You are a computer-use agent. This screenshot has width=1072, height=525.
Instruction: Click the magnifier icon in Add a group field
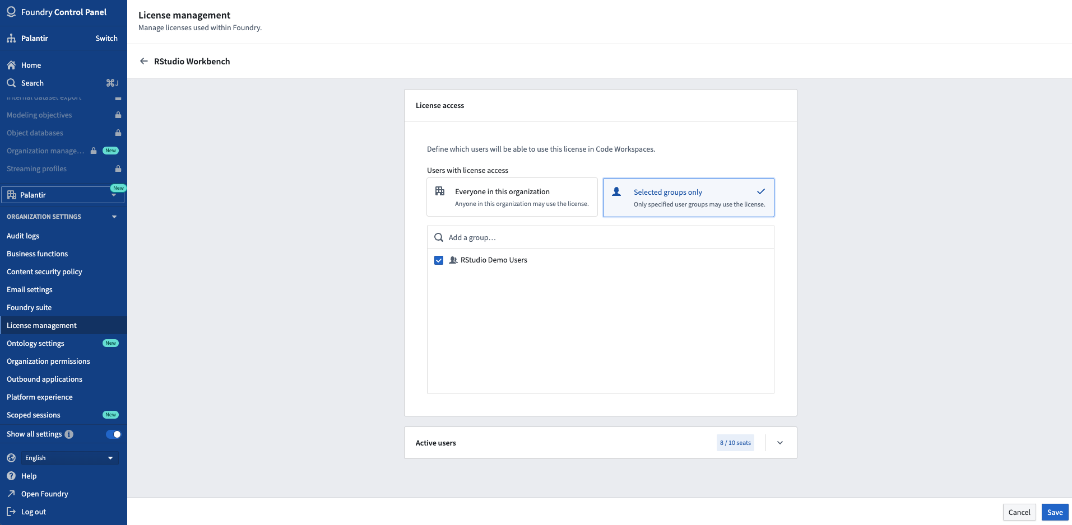click(x=439, y=237)
